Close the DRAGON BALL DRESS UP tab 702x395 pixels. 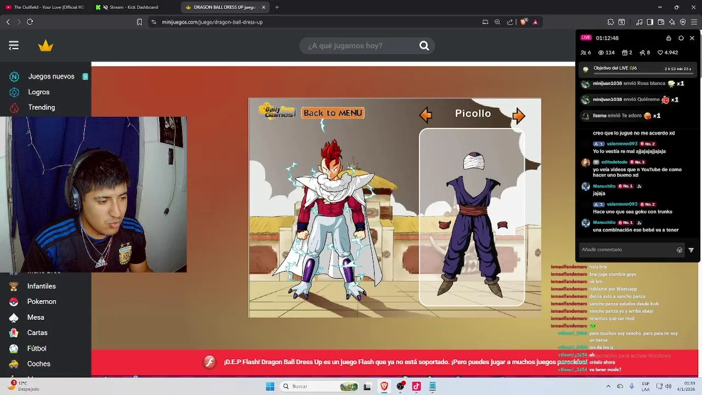(x=264, y=7)
